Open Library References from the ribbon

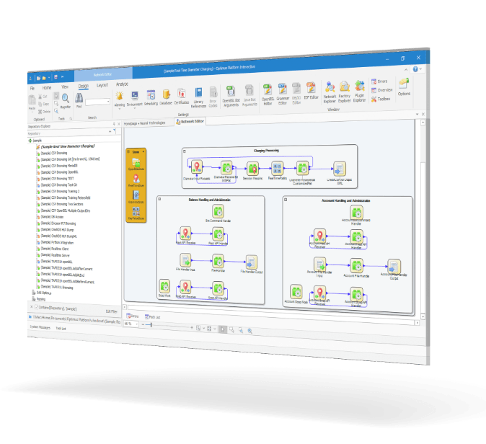[x=198, y=94]
